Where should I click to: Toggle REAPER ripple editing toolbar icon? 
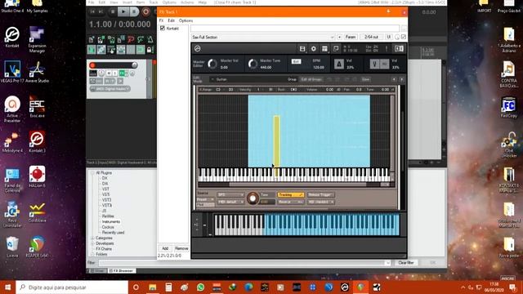tap(111, 50)
